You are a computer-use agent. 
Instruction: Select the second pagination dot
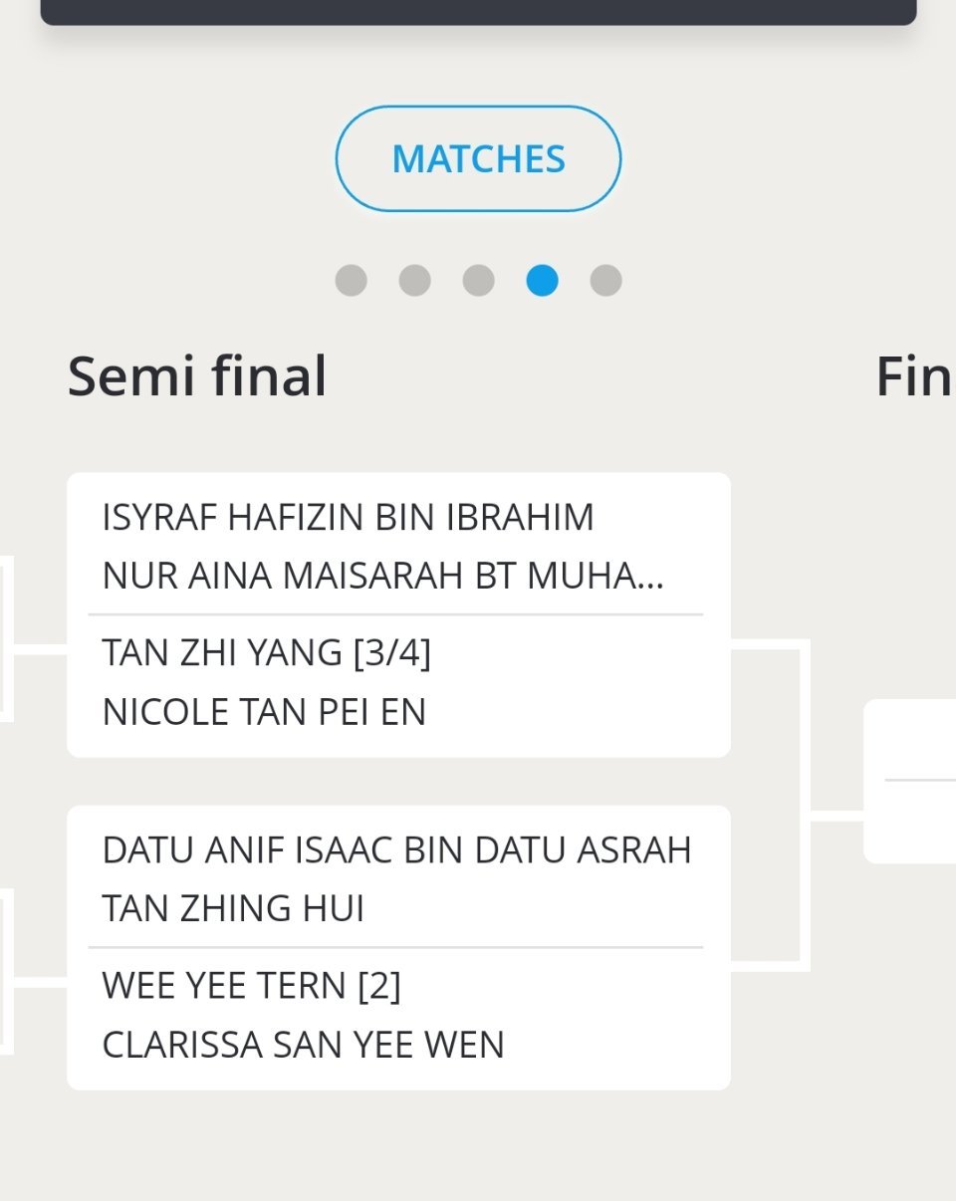tap(414, 281)
